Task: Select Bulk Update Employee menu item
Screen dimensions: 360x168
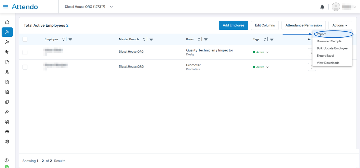Action: click(332, 48)
